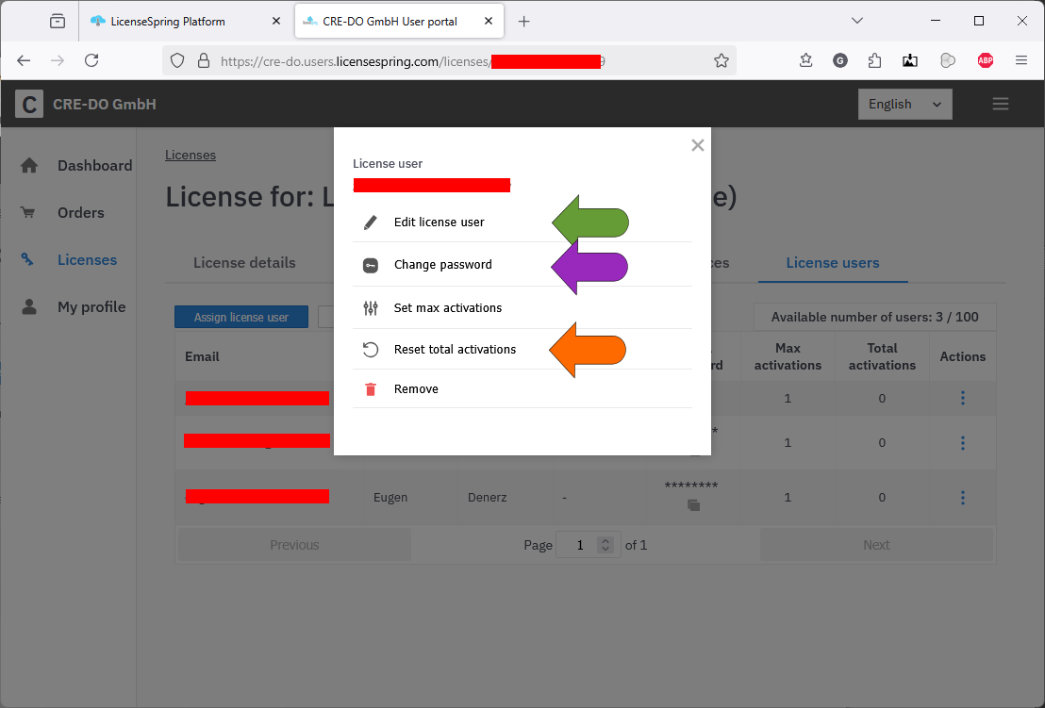Click Next page button
Screen dimensions: 1045x708
point(876,545)
